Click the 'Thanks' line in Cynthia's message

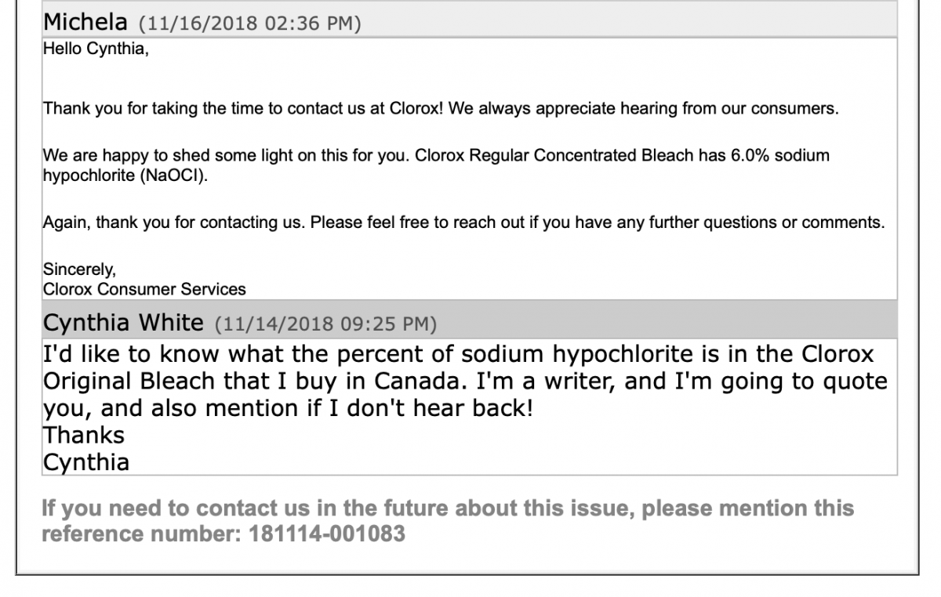(x=83, y=434)
